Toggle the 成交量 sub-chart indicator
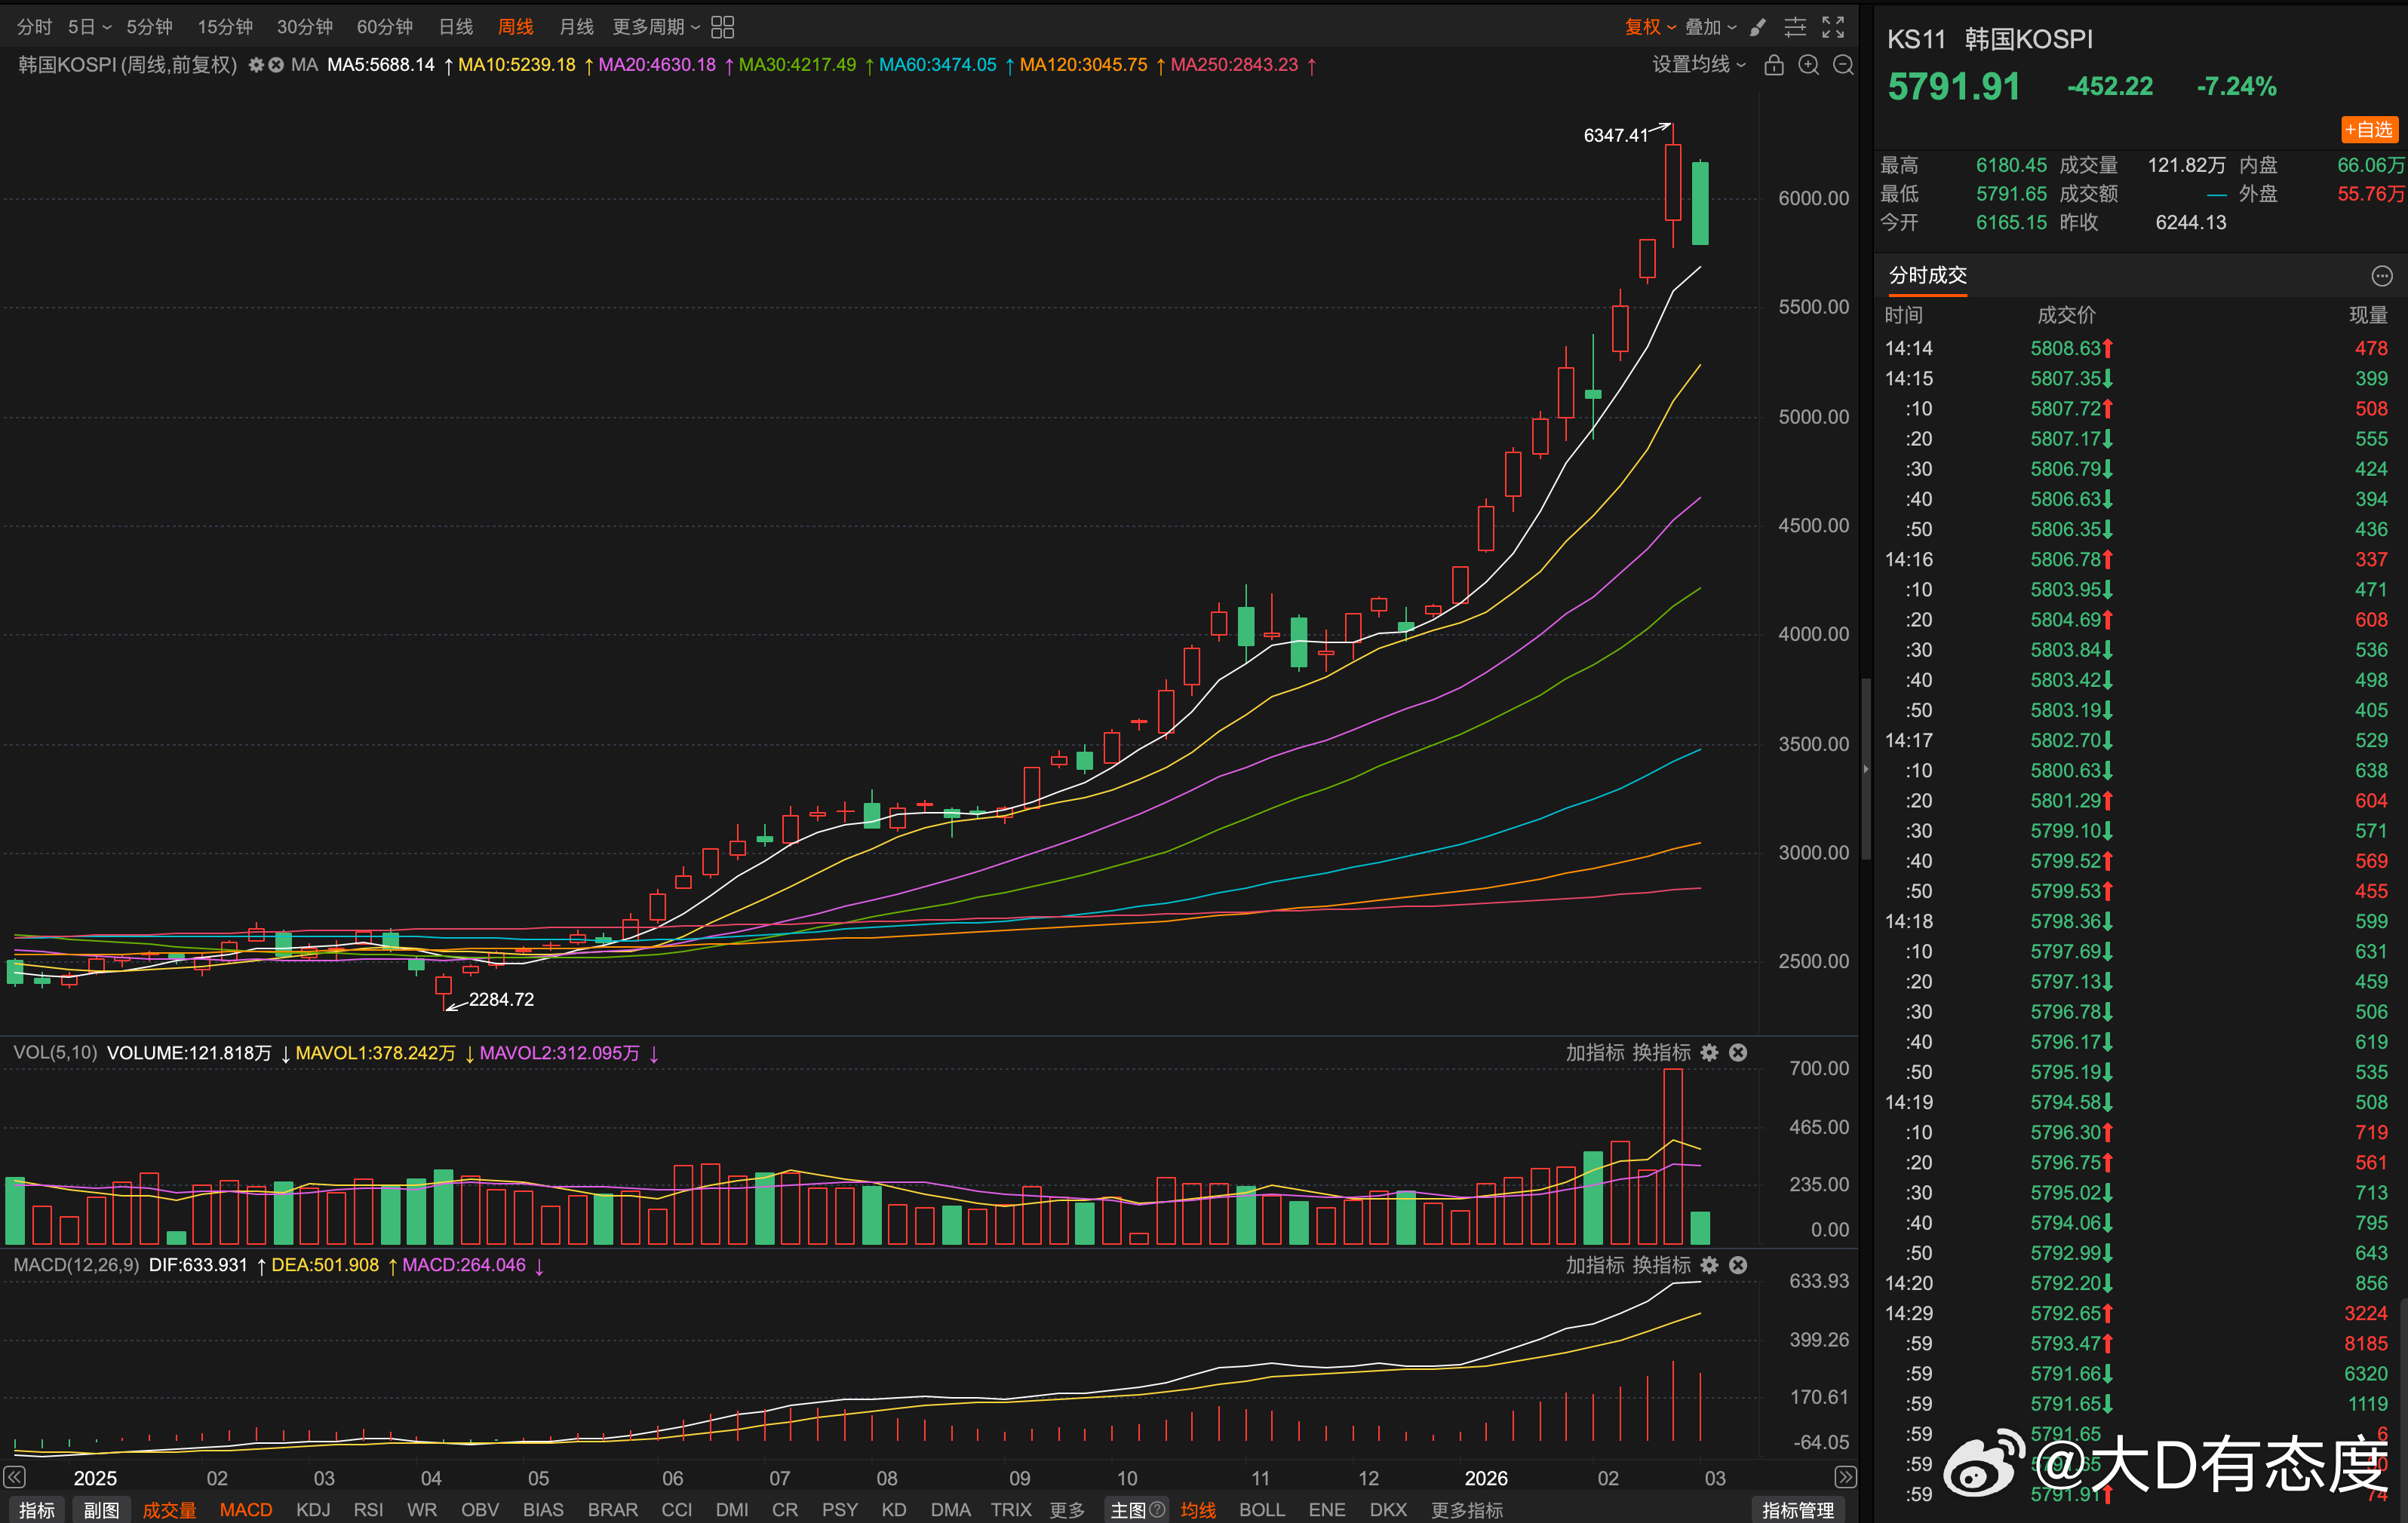Viewport: 2408px width, 1523px height. (169, 1509)
